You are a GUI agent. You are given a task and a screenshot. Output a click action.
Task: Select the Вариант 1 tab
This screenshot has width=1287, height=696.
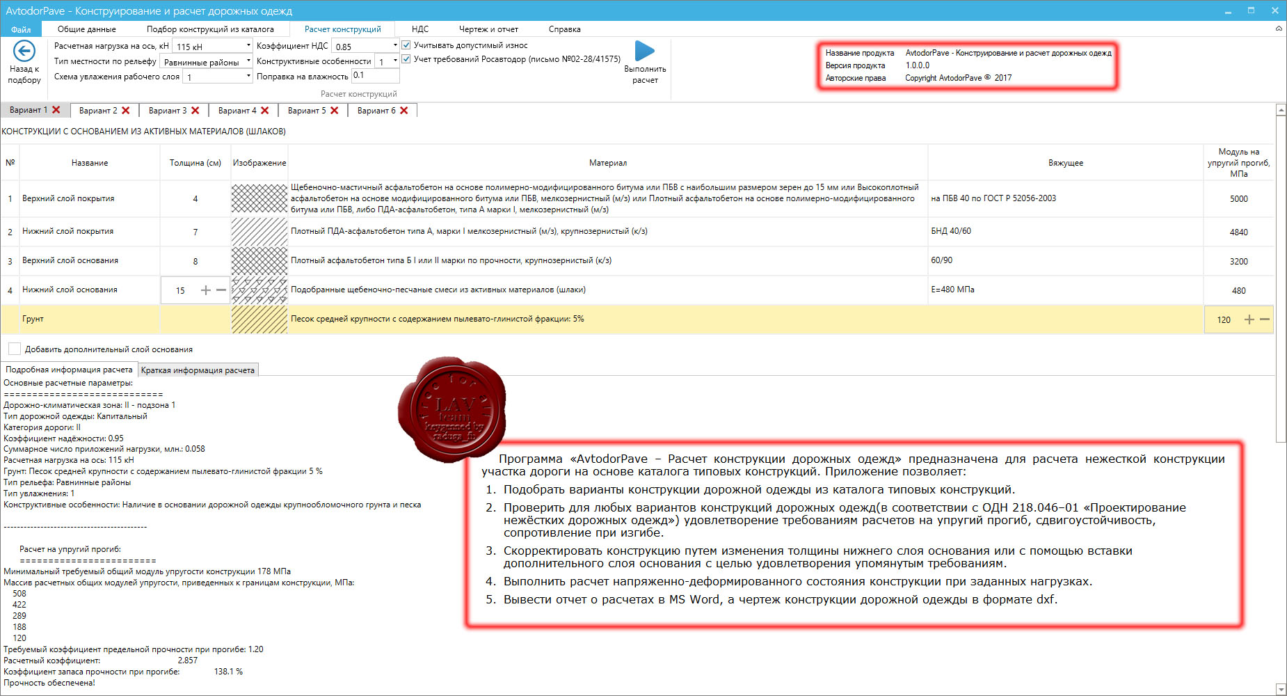(29, 110)
